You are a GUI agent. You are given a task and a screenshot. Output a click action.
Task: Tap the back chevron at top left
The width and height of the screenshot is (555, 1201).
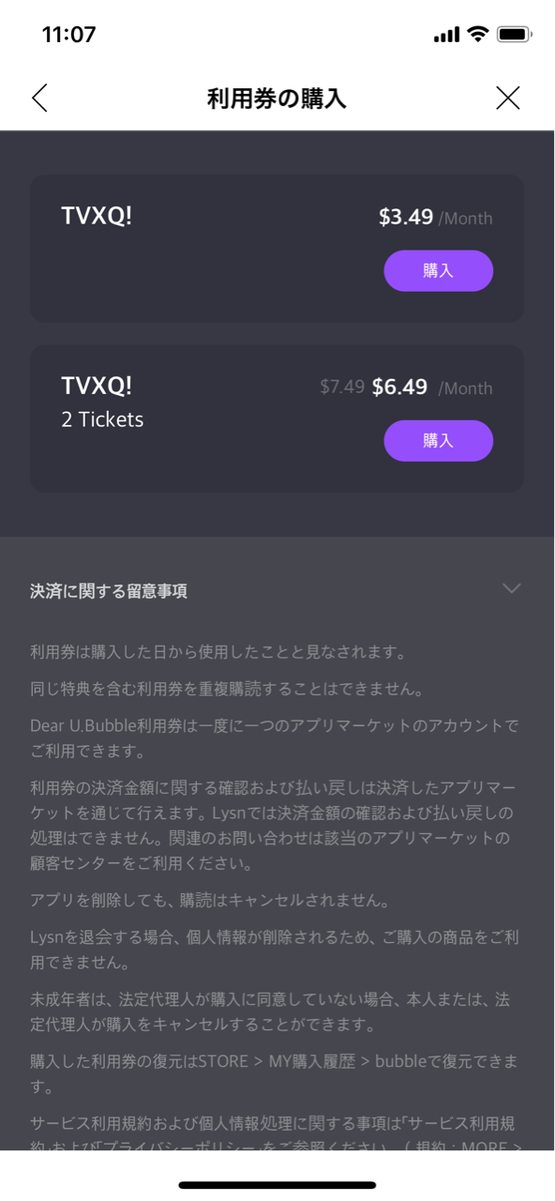(39, 97)
